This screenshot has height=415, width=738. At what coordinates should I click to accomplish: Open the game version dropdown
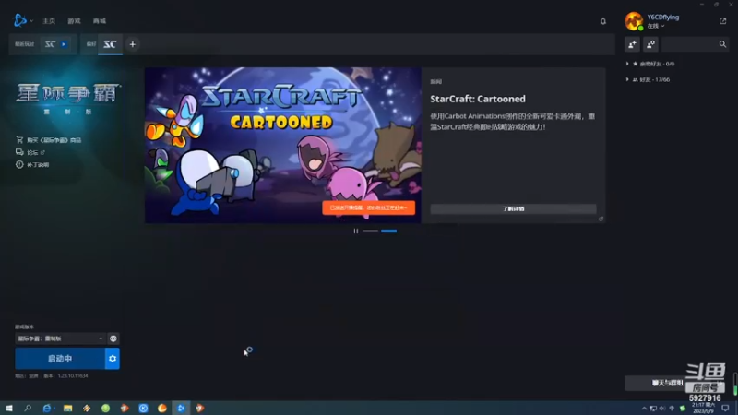(60, 338)
